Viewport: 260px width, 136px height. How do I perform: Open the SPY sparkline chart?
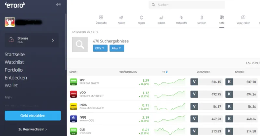(170, 82)
